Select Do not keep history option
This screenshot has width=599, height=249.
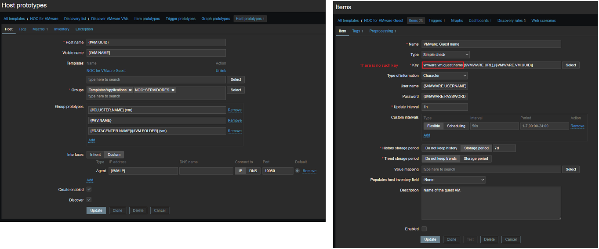[441, 148]
